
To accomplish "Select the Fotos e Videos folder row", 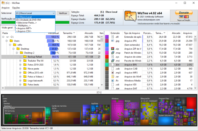I will coord(51,76).
